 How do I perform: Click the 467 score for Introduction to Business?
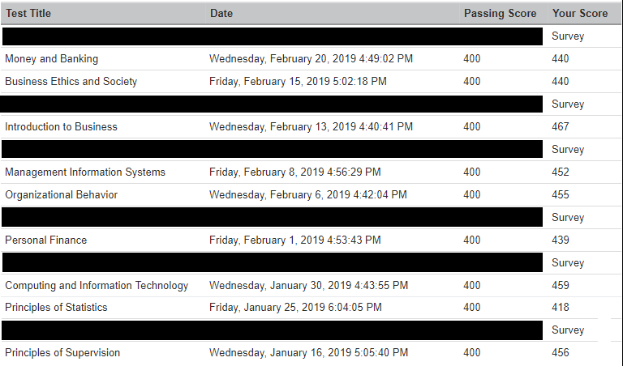(560, 126)
